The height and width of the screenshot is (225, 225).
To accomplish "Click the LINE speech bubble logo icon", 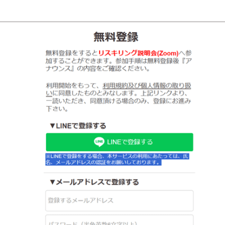I will pyautogui.click(x=99, y=142).
